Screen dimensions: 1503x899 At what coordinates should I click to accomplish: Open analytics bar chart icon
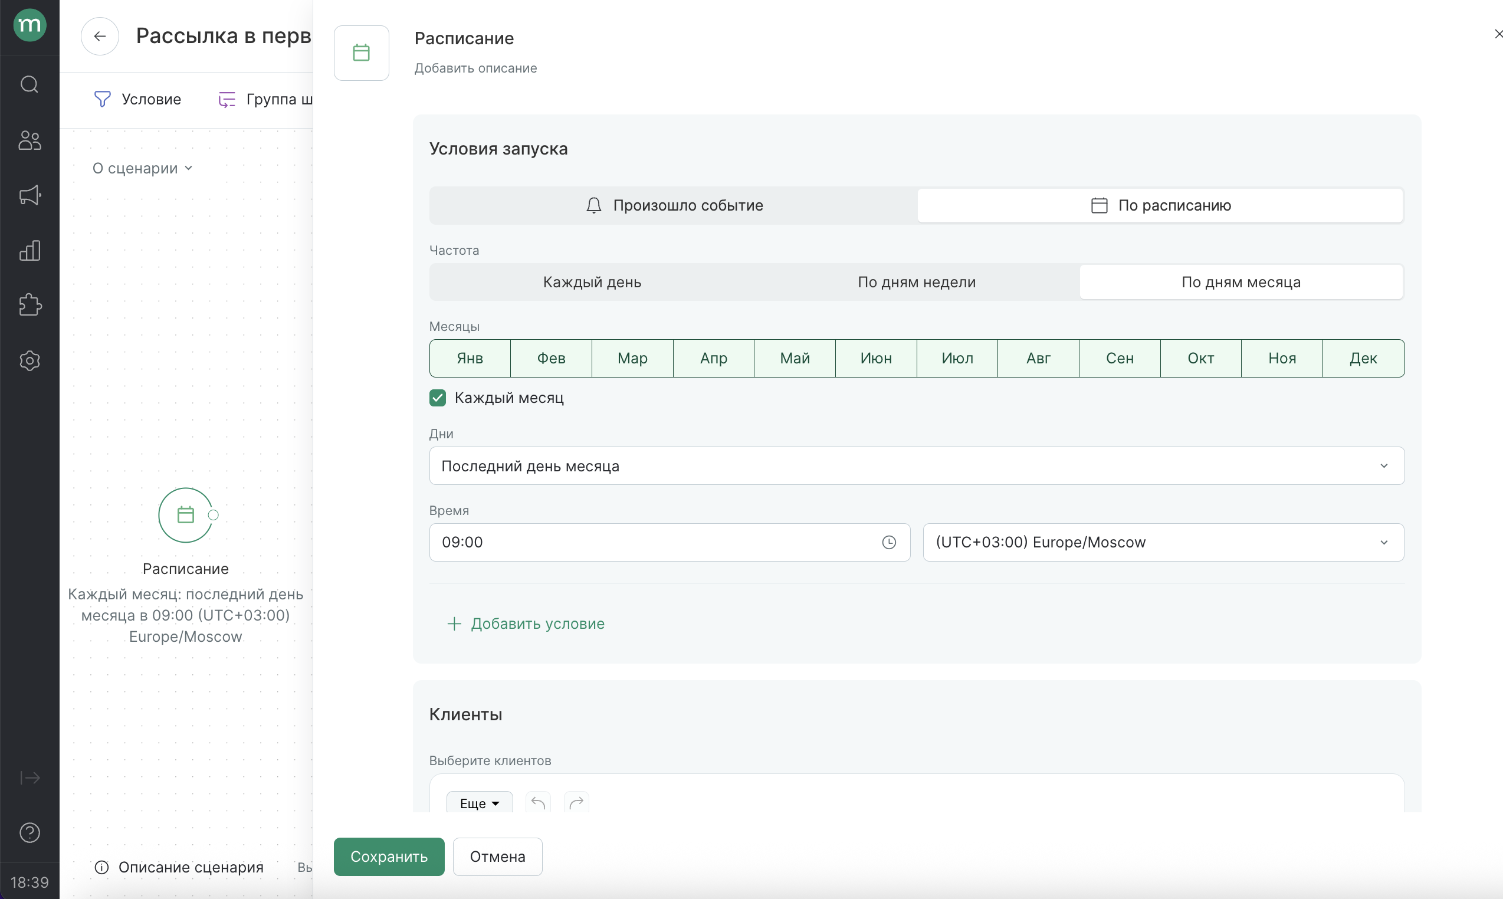[x=29, y=250]
